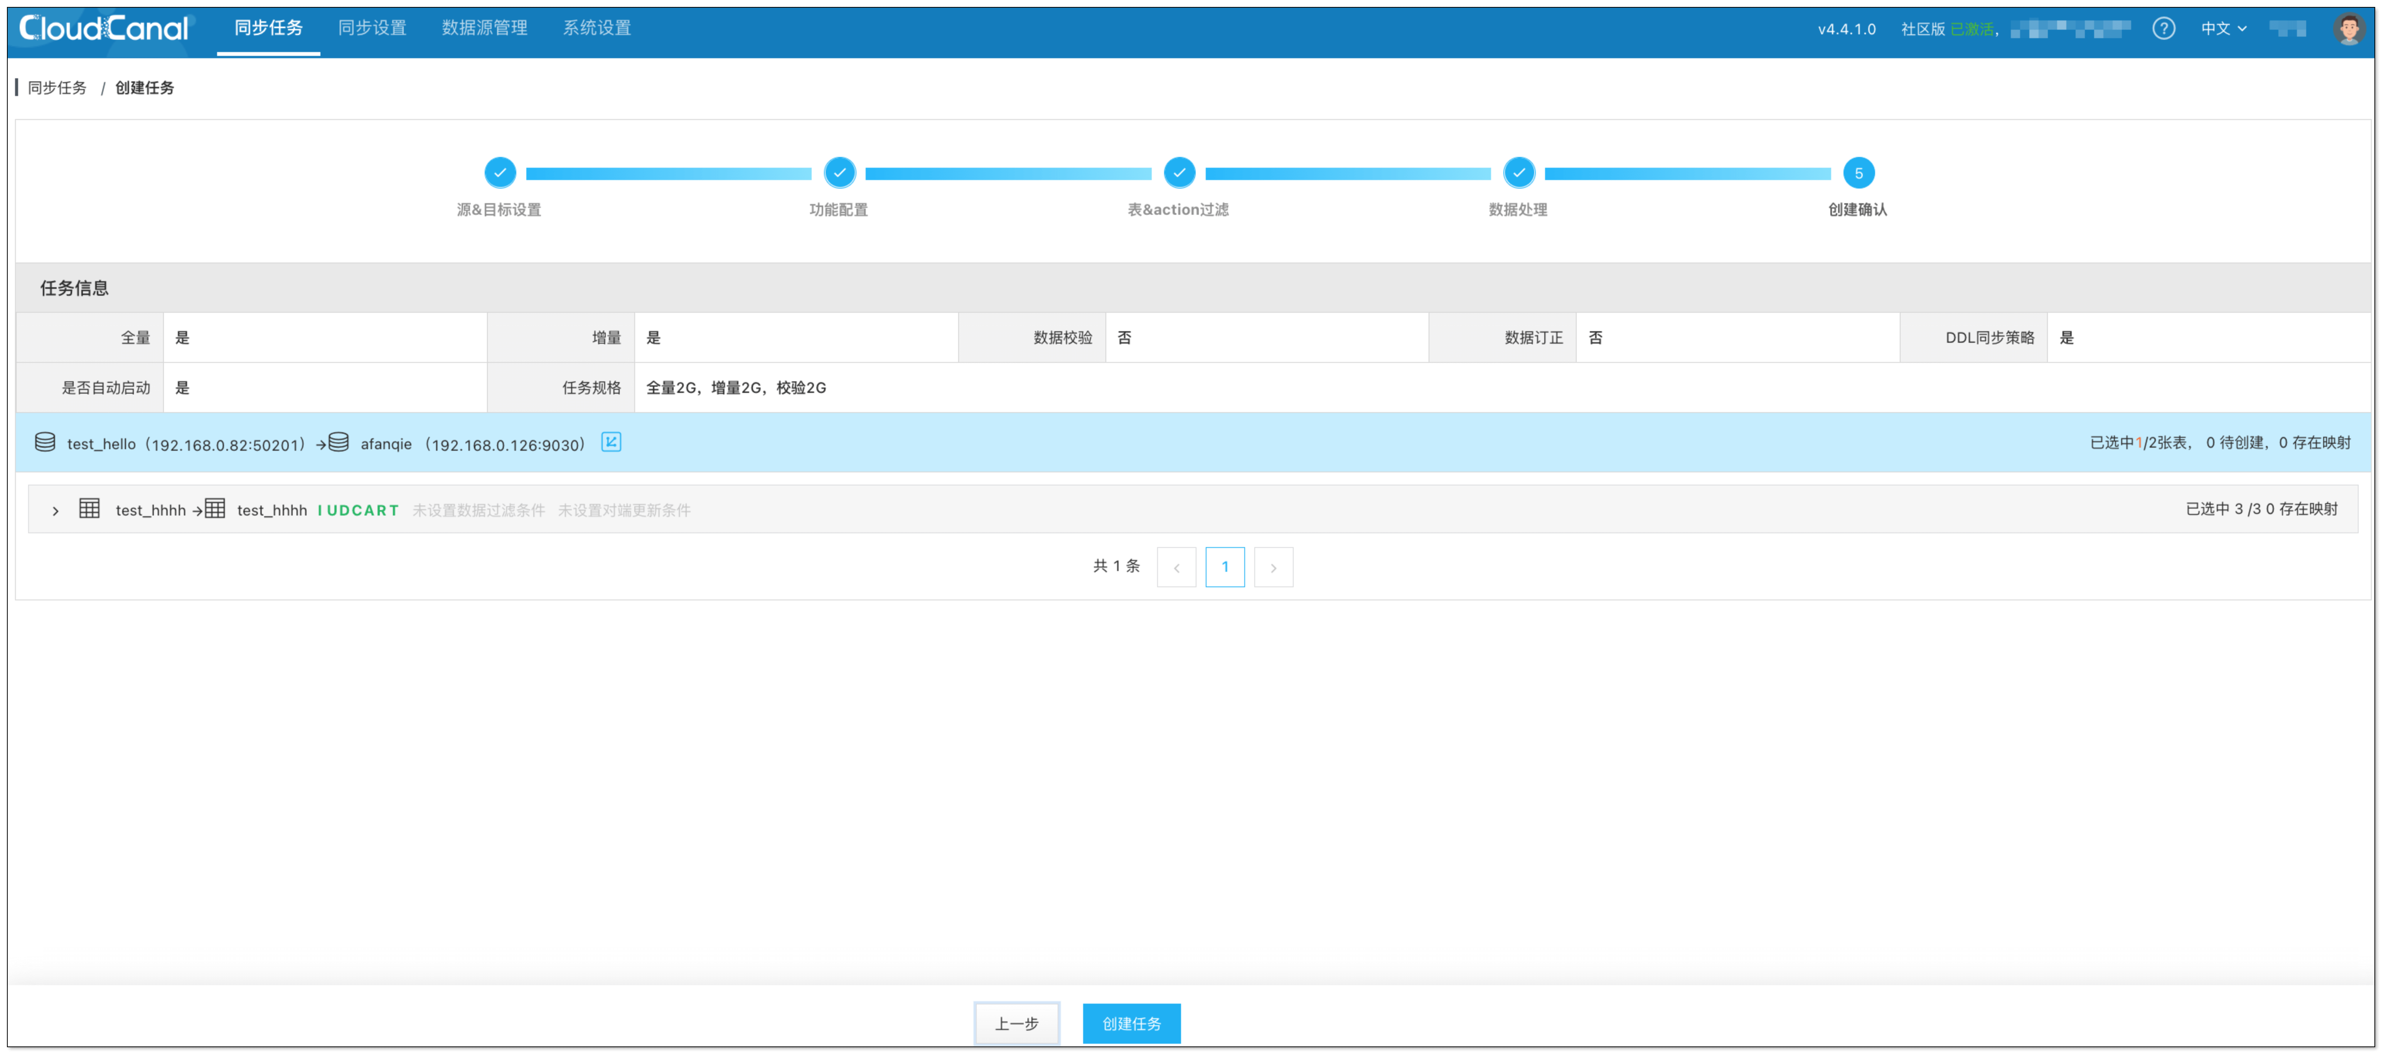Click the first step checkmark 源&目标设置
Image resolution: width=2386 pixels, height=1058 pixels.
[x=499, y=172]
